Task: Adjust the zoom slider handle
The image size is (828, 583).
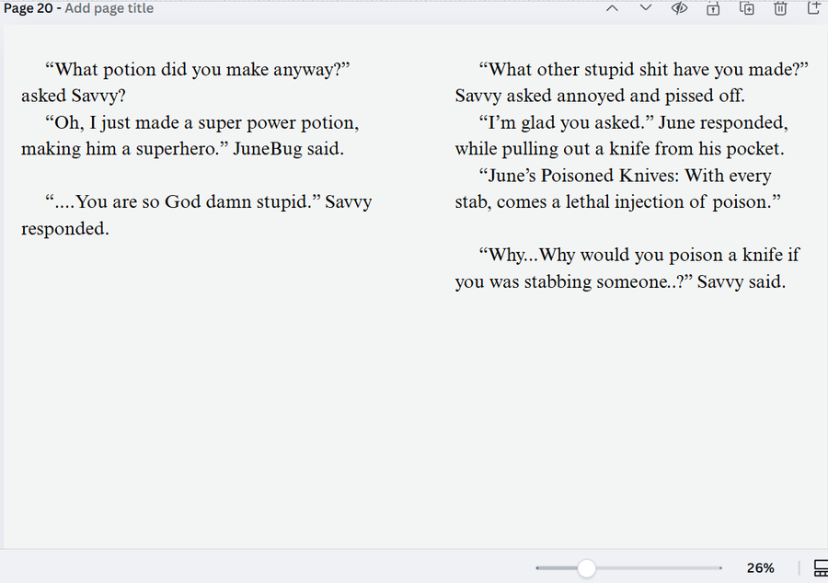Action: coord(586,568)
